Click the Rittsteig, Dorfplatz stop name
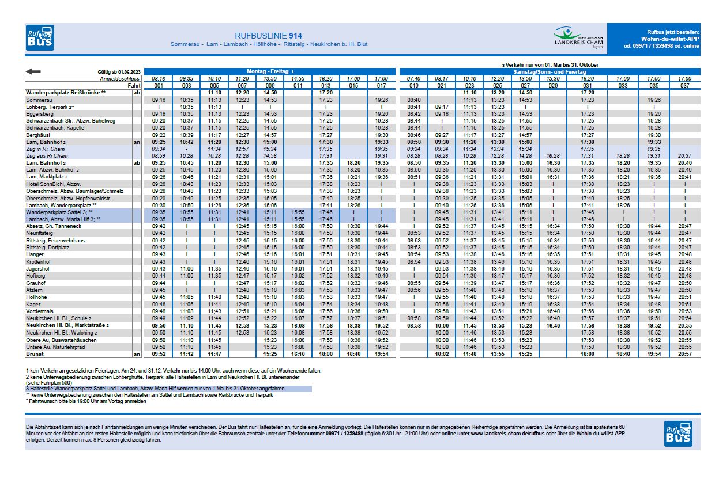The image size is (719, 494). [48, 247]
